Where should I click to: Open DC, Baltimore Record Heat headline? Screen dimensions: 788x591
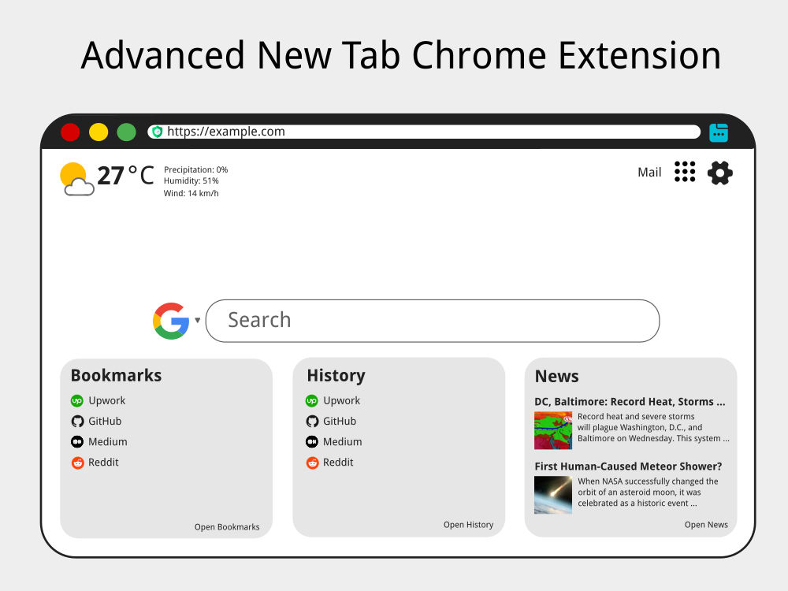point(630,402)
